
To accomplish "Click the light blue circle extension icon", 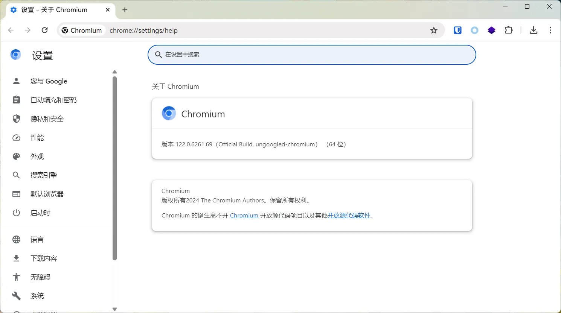I will (x=474, y=30).
